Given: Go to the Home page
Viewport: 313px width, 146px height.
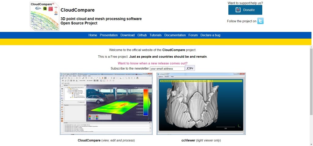Looking at the screenshot, I should [x=93, y=35].
